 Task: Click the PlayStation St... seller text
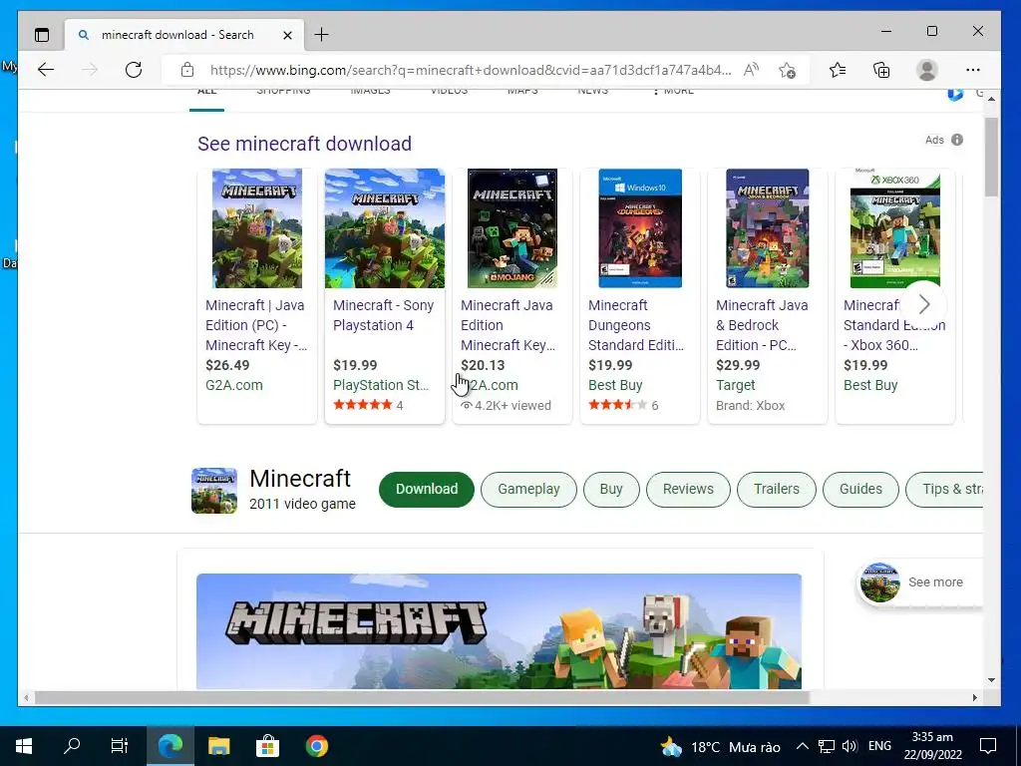381,385
